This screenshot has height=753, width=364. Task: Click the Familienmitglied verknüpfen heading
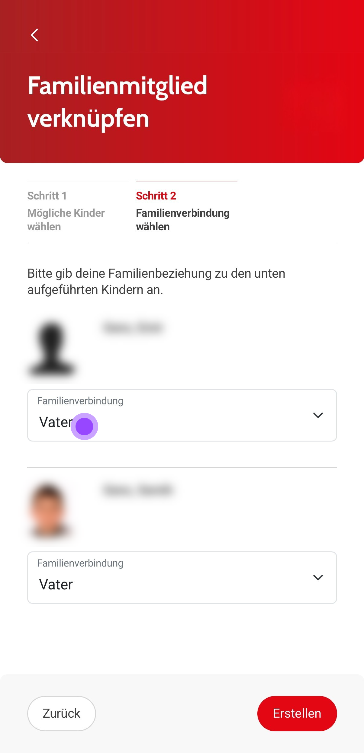point(117,102)
